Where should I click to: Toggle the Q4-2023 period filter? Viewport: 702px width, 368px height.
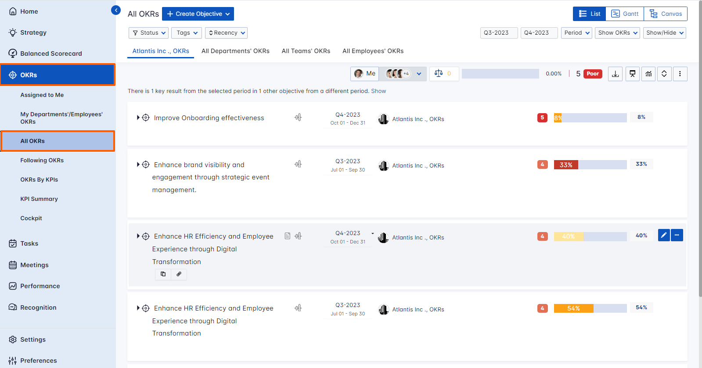click(539, 33)
